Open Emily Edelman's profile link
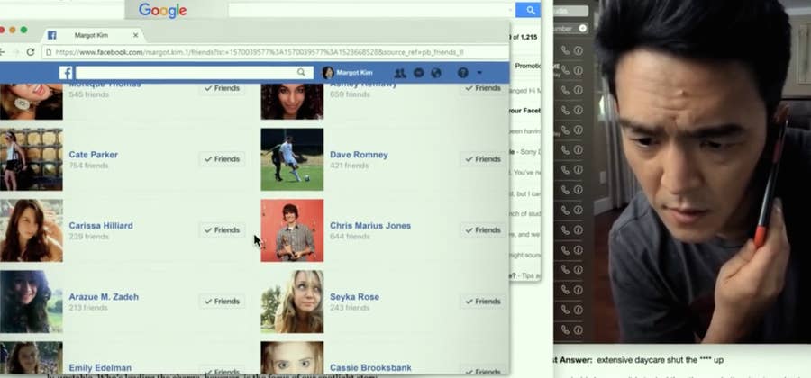 [x=100, y=368]
